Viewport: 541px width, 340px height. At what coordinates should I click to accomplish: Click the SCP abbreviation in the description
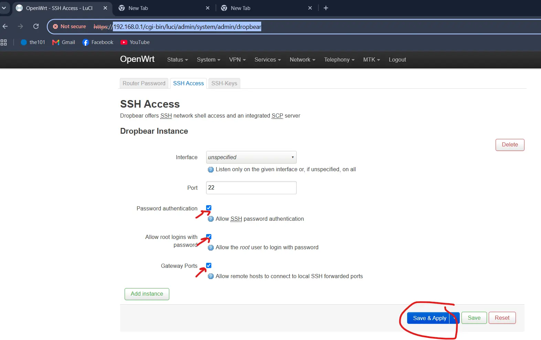(x=277, y=116)
